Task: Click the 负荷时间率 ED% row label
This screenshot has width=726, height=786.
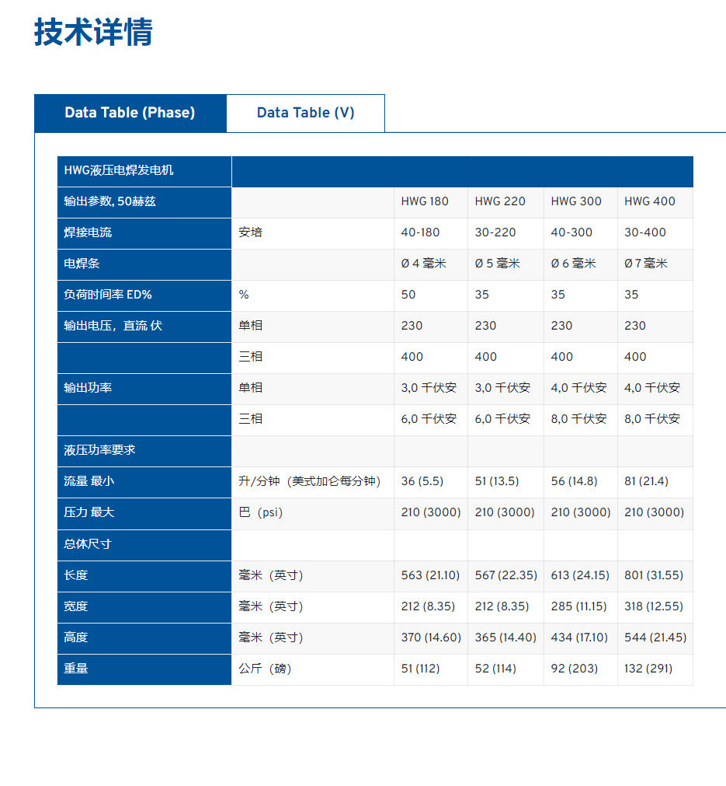Action: [x=108, y=295]
